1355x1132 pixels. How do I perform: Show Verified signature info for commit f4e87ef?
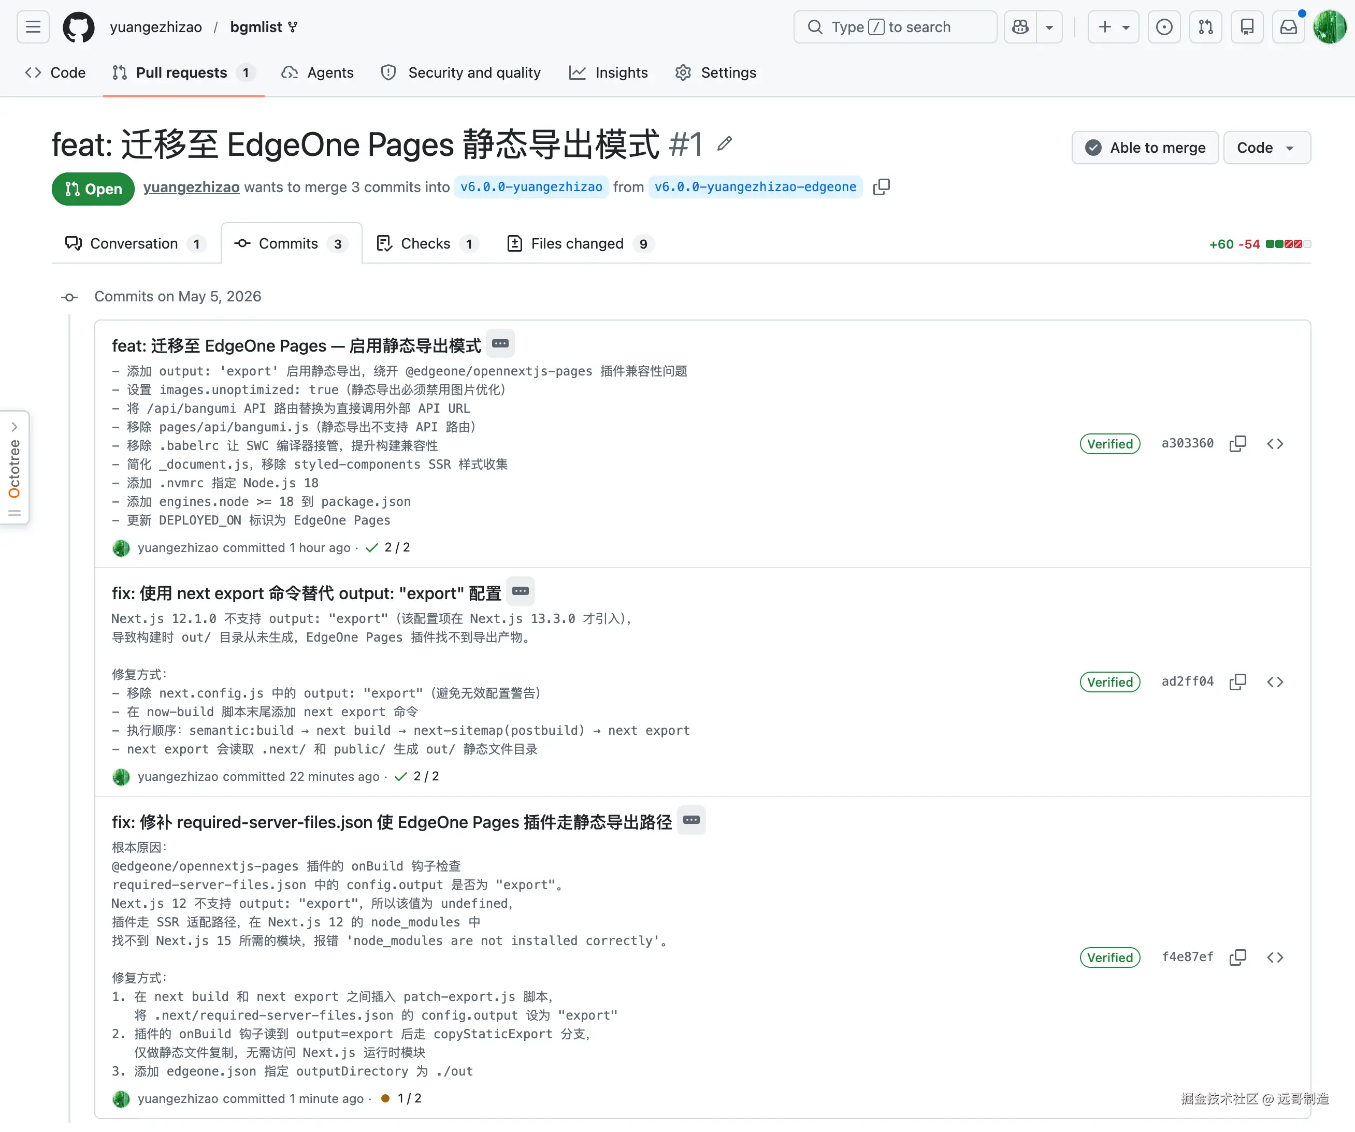(x=1110, y=957)
